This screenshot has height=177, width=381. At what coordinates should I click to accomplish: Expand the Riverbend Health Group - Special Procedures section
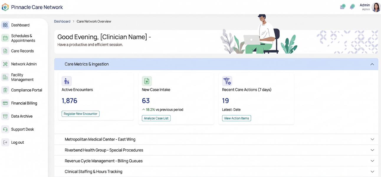[372, 150]
